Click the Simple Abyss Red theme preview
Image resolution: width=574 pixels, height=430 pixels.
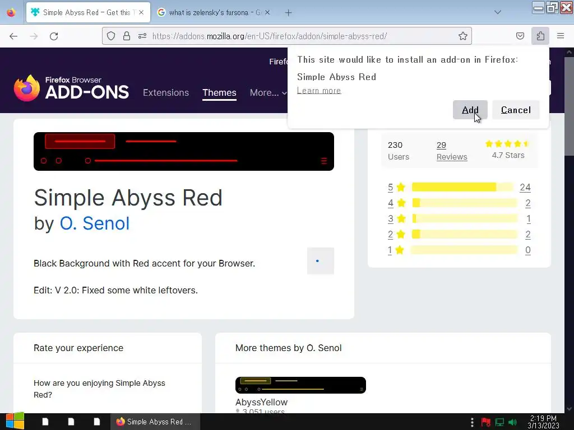click(184, 151)
